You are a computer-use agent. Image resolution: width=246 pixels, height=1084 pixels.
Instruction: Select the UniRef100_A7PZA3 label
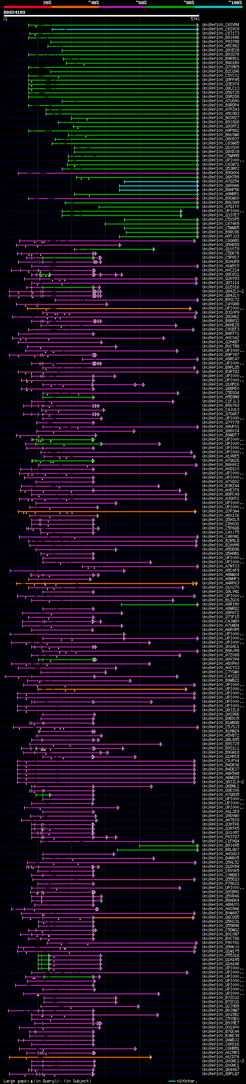tap(221, 110)
